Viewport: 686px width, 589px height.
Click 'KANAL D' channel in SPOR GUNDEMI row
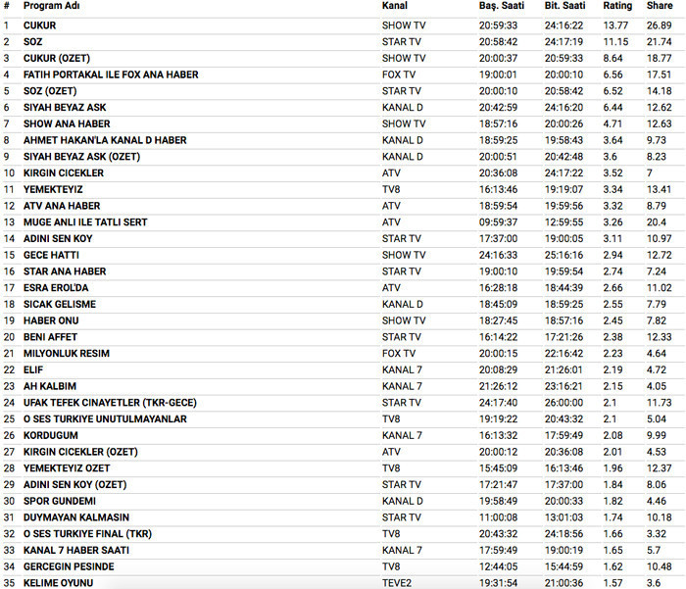(403, 501)
